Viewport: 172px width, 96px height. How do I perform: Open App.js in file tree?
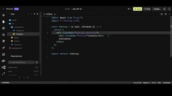click(x=16, y=38)
